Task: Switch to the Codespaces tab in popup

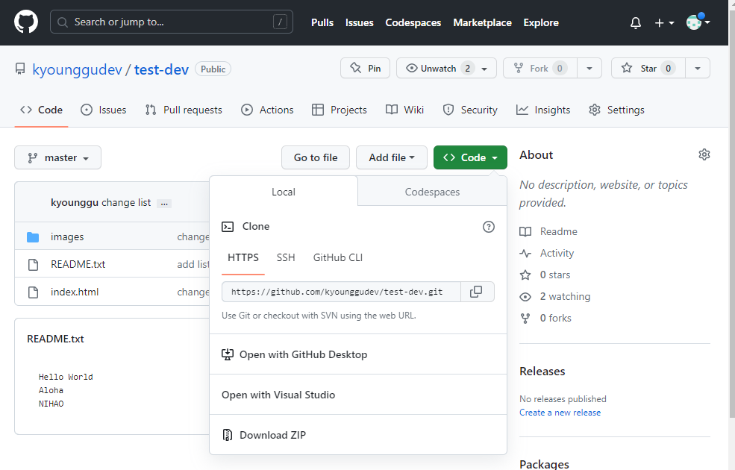Action: coord(432,192)
